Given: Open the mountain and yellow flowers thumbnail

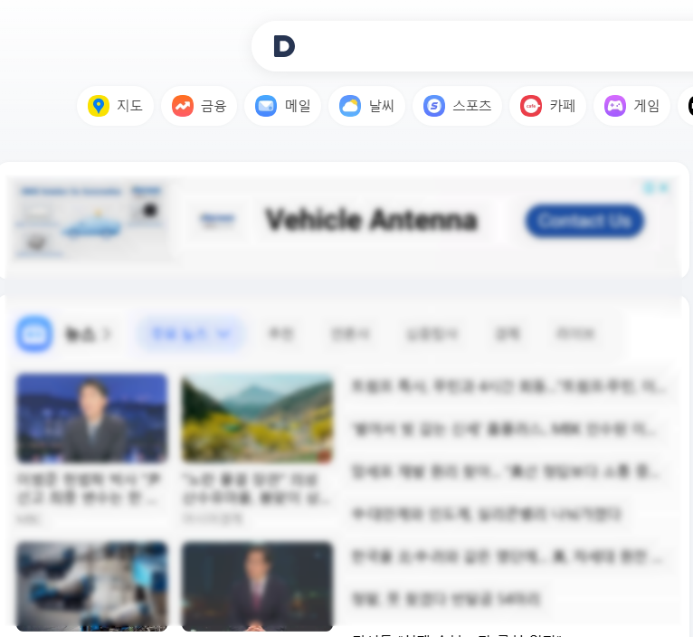Looking at the screenshot, I should click(257, 418).
